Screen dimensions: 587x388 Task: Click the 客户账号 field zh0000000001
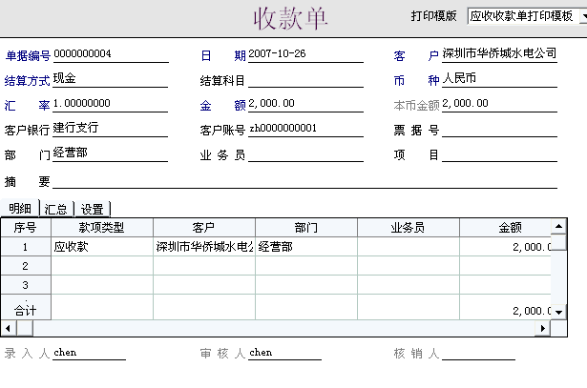click(305, 130)
